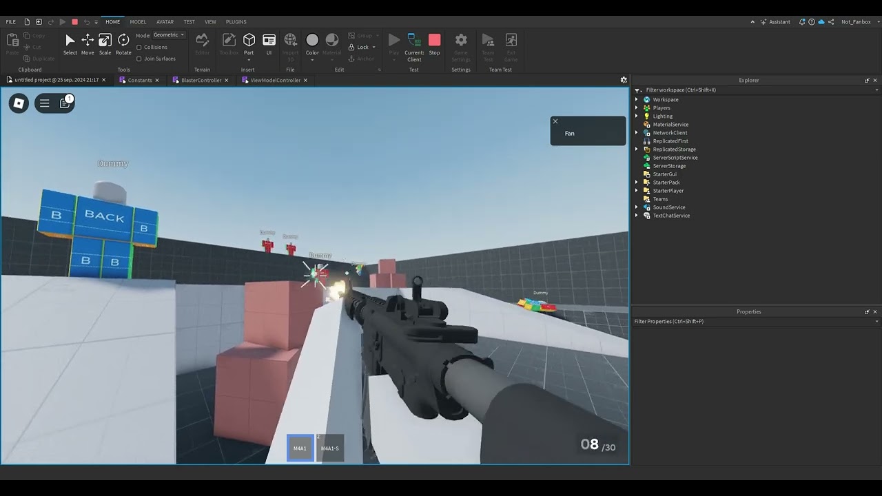Select the M4A1-S weapon slot
The width and height of the screenshot is (882, 496).
coord(330,448)
